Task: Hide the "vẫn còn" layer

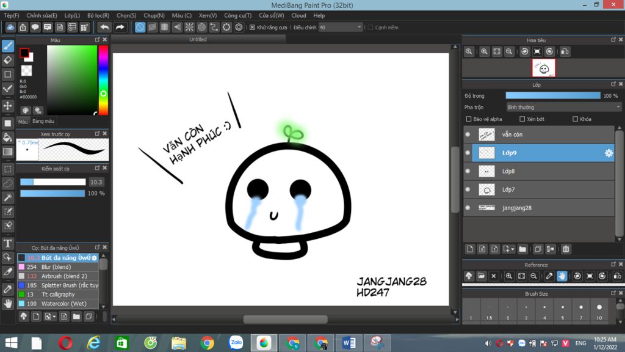Action: coord(468,134)
